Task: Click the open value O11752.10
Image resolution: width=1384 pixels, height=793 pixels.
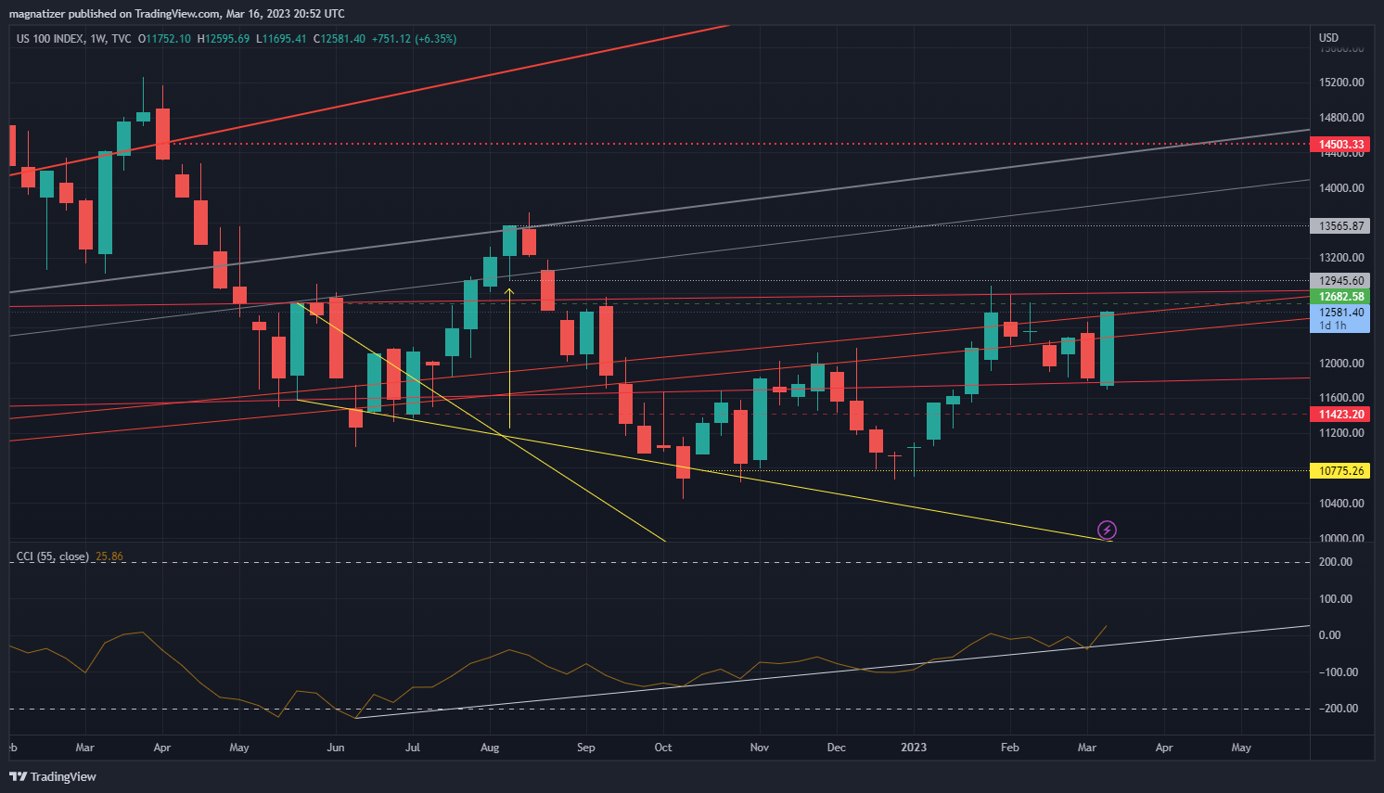Action: click(x=164, y=39)
